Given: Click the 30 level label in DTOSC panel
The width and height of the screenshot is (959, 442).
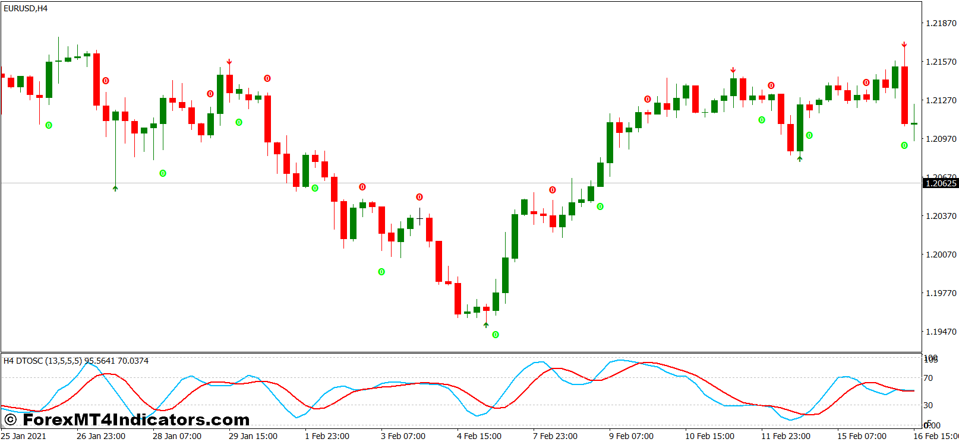Looking at the screenshot, I should point(928,405).
